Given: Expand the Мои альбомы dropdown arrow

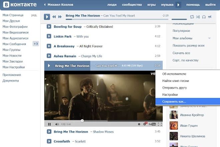Looking at the screenshot, I should point(209,38).
